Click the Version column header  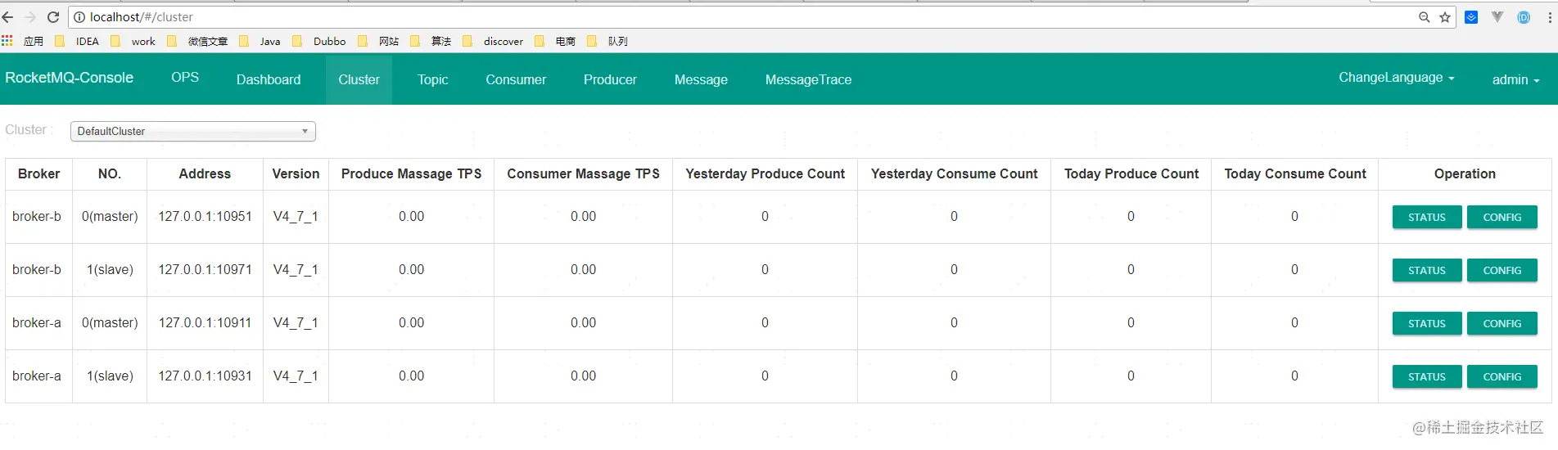click(x=296, y=174)
